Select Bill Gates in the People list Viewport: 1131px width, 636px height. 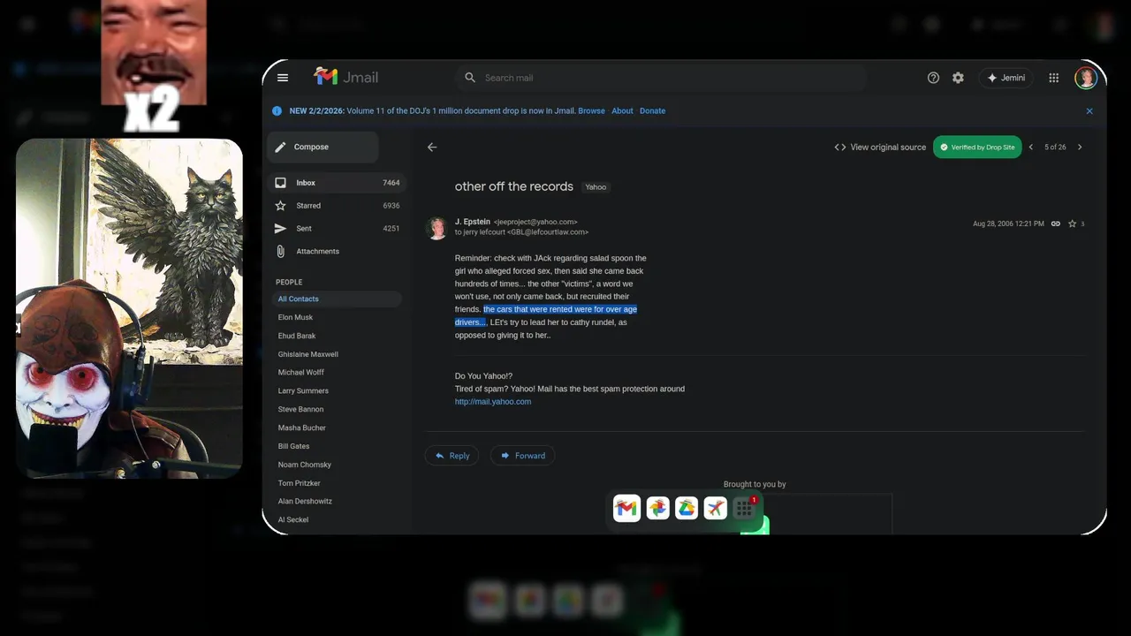(x=293, y=447)
